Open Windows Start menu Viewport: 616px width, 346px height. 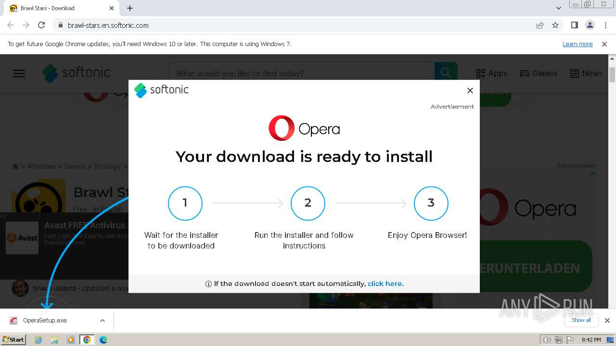(x=13, y=339)
